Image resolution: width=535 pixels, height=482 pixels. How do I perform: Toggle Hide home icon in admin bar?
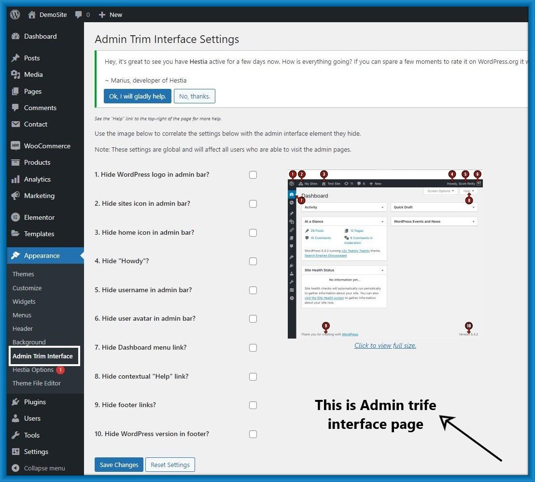tap(253, 233)
